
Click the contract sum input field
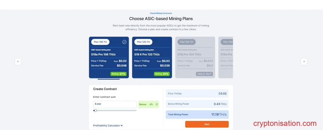[115, 104]
